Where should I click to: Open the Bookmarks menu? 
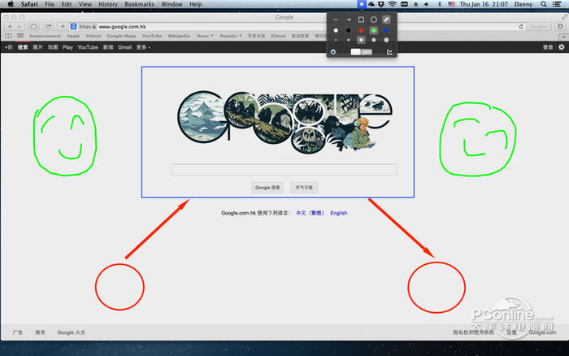pos(139,4)
